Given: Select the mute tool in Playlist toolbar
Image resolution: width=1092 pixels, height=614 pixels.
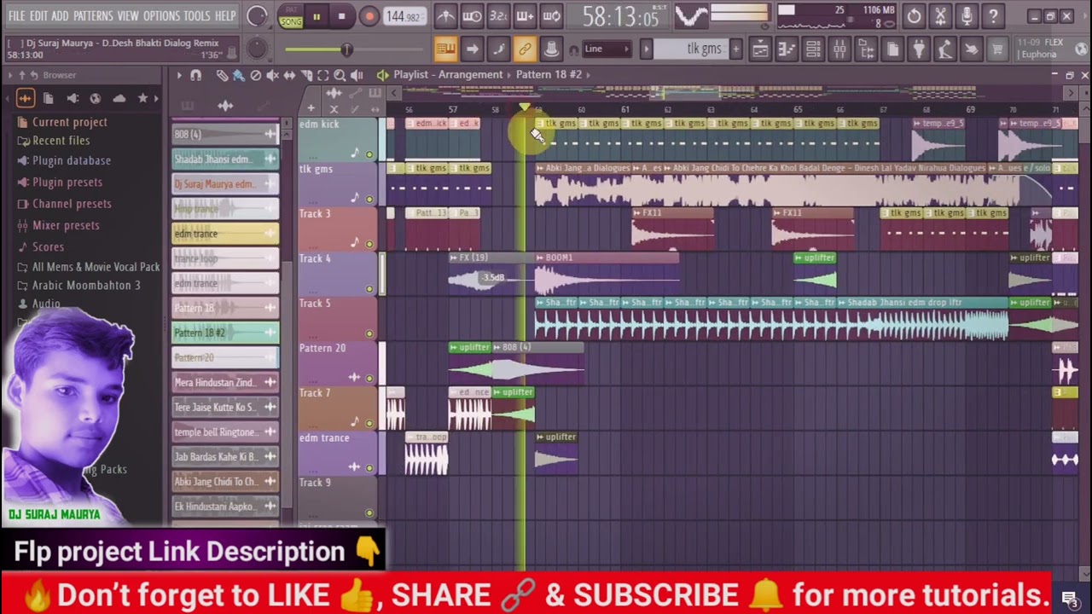Looking at the screenshot, I should [273, 75].
